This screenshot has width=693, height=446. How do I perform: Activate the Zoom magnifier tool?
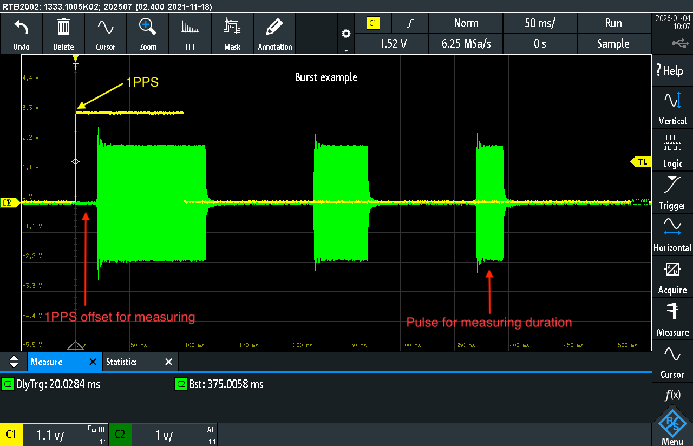click(x=148, y=28)
